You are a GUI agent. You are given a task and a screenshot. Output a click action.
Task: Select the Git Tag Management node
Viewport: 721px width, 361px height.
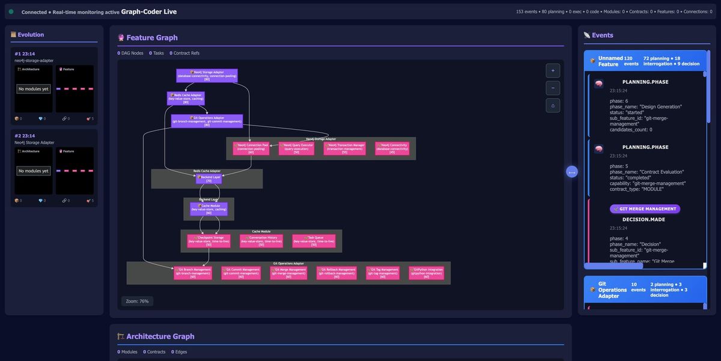click(x=382, y=273)
